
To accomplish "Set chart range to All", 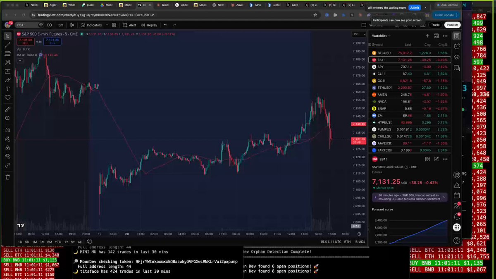I will [80, 242].
